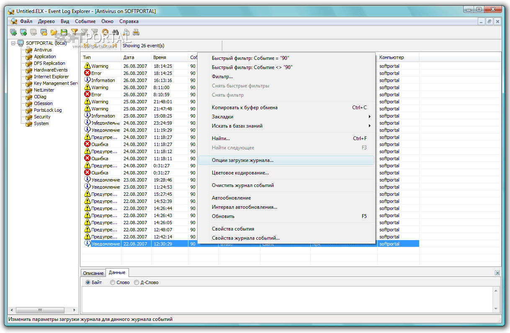510x333 pixels.
Task: Sort by the Дата column header
Action: tap(136, 57)
